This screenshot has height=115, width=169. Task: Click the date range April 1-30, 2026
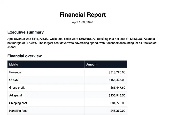tap(82, 22)
